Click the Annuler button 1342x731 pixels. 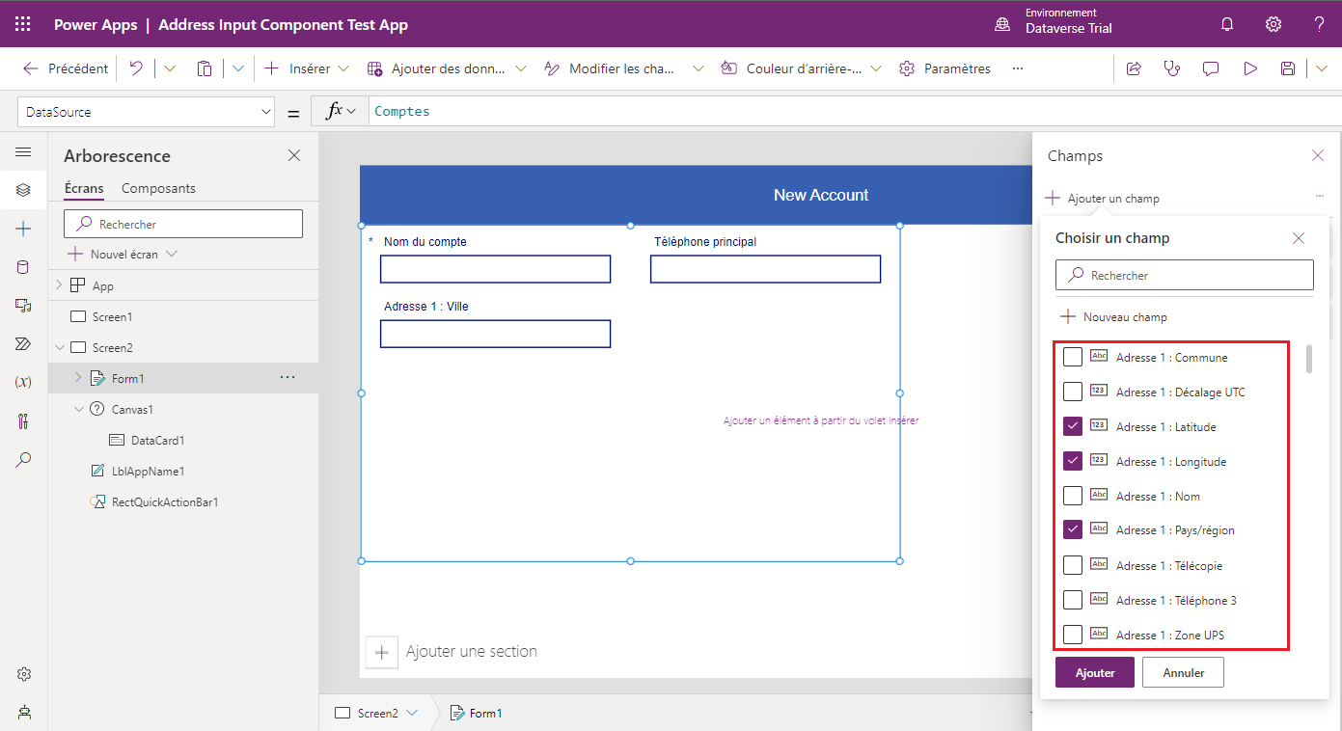(1183, 673)
